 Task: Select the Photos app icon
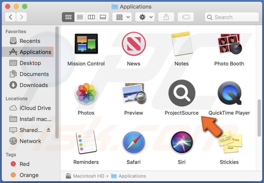[x=86, y=93]
